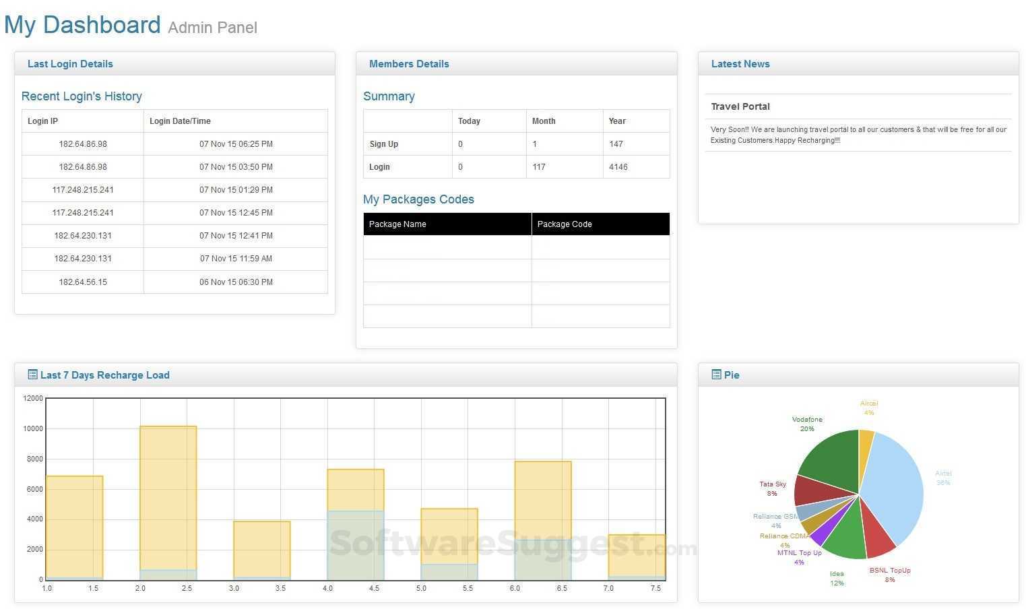Click the BSNL TopUp red pie slice
Image resolution: width=1026 pixels, height=609 pixels.
tap(877, 532)
